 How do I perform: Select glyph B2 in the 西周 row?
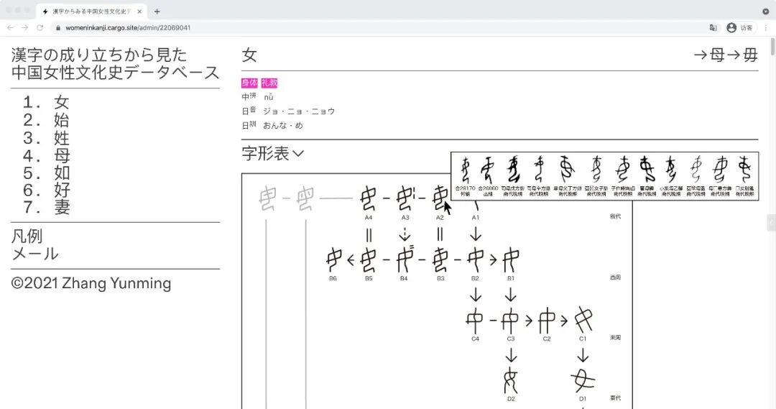(476, 259)
